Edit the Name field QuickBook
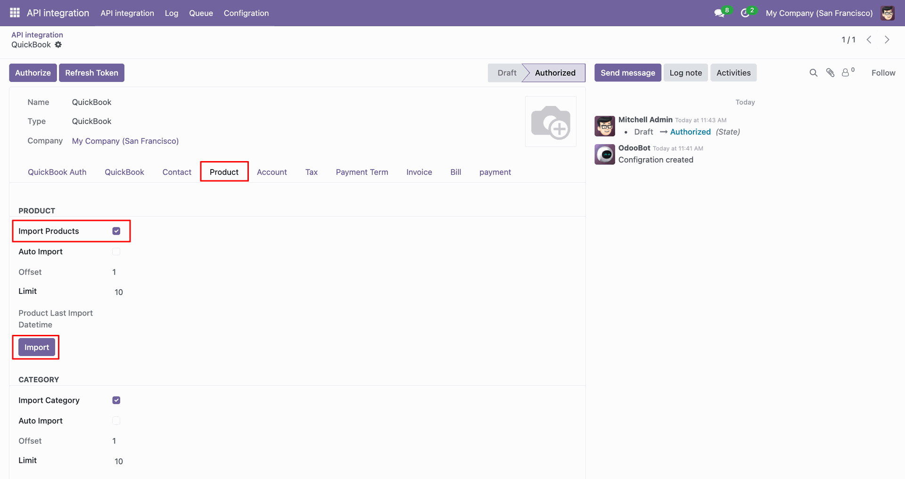The height and width of the screenshot is (479, 905). coord(91,102)
